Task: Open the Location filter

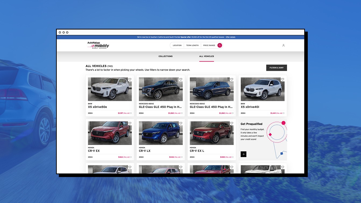Action: [x=177, y=45]
